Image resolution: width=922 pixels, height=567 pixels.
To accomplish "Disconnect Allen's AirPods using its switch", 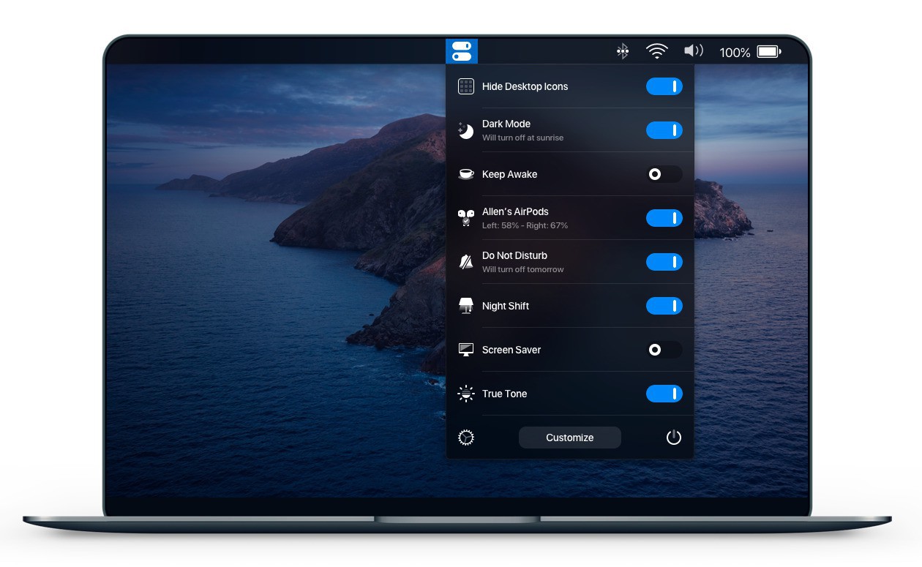I will click(x=664, y=218).
